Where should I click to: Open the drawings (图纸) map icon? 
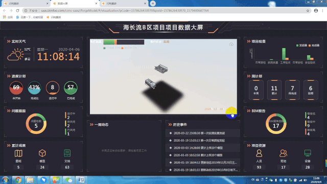[x=18, y=153]
